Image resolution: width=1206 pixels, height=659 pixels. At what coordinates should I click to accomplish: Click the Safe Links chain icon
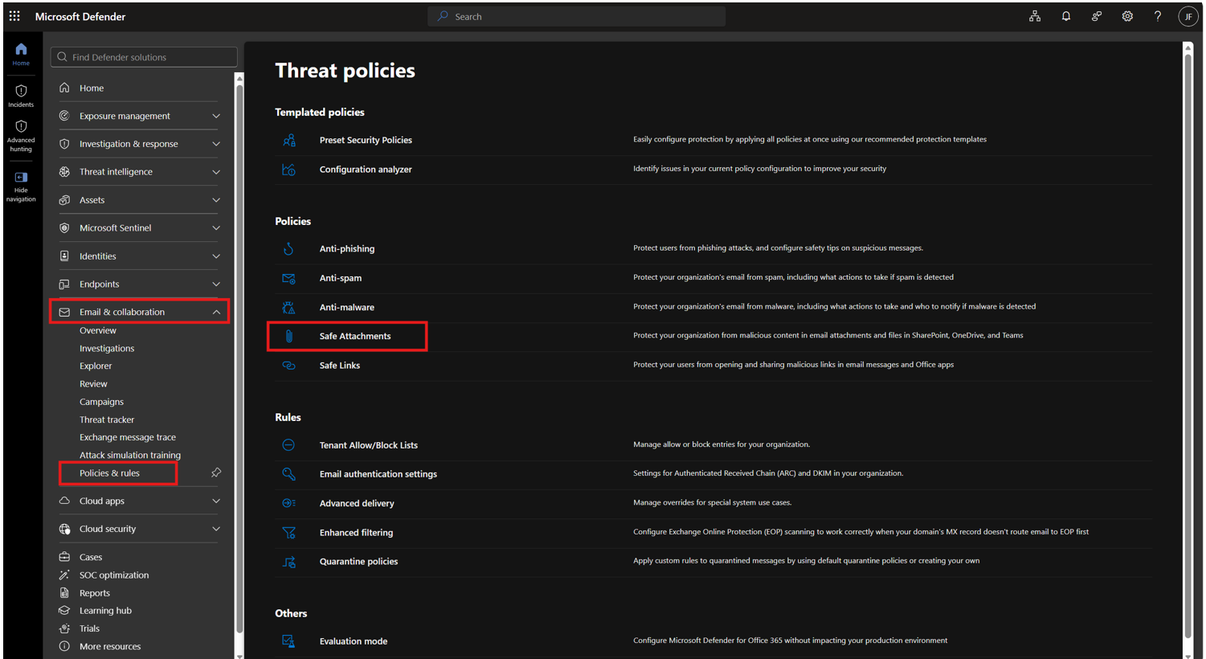click(x=289, y=366)
